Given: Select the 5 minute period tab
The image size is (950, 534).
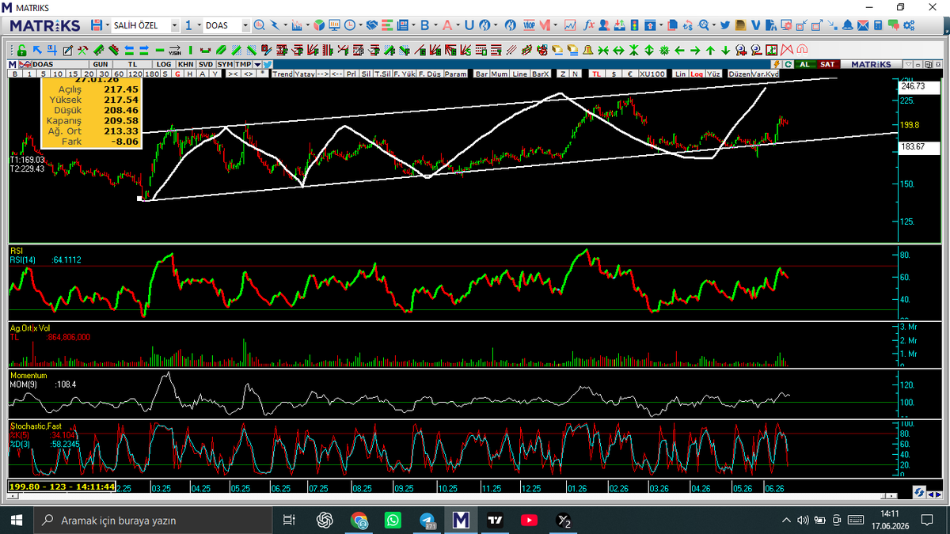Looking at the screenshot, I should pos(43,74).
